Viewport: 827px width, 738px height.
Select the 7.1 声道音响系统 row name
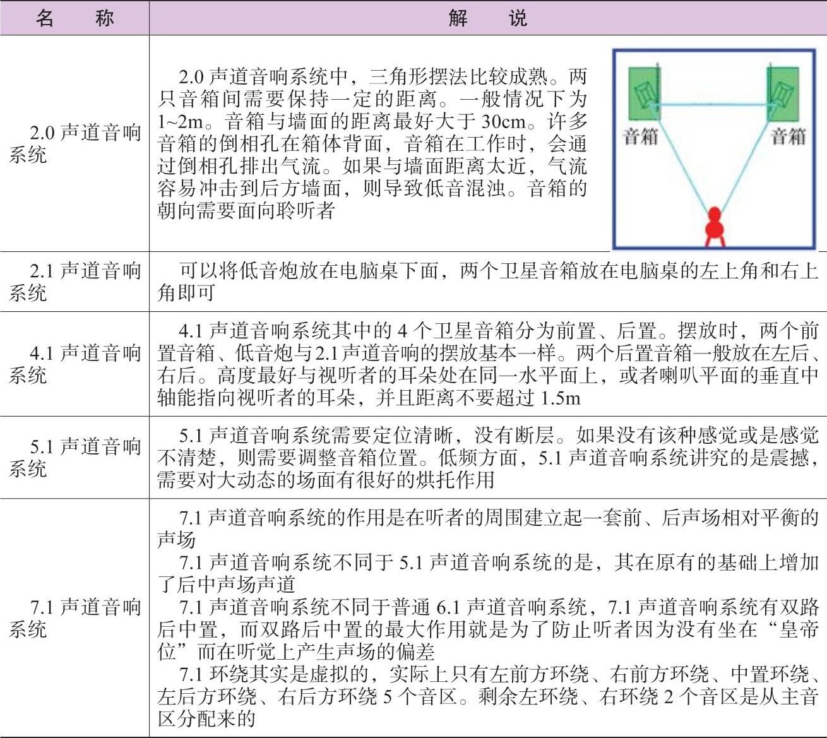74,617
